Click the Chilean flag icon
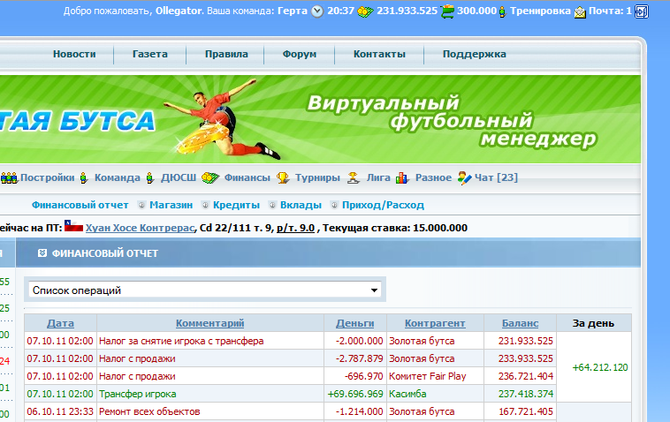The width and height of the screenshot is (670, 422). pyautogui.click(x=74, y=227)
